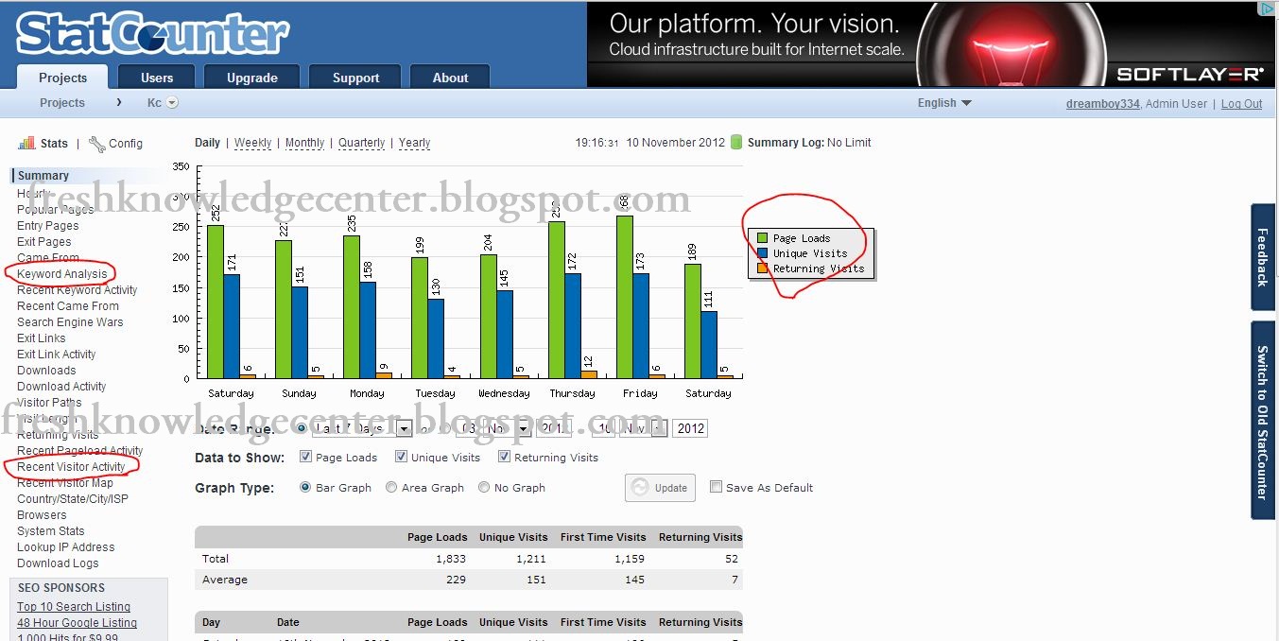Open the Top 10 Search Listing link
This screenshot has width=1279, height=641.
click(73, 606)
